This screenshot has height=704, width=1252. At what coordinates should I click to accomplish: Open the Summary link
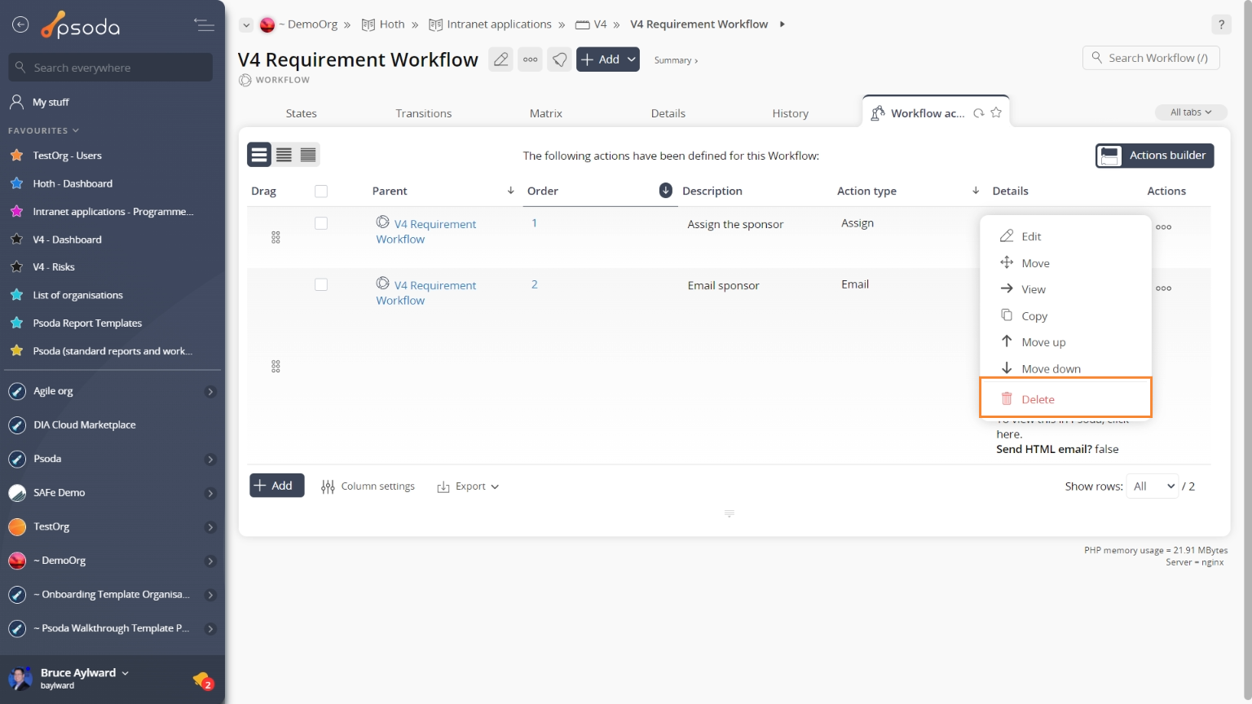point(676,60)
